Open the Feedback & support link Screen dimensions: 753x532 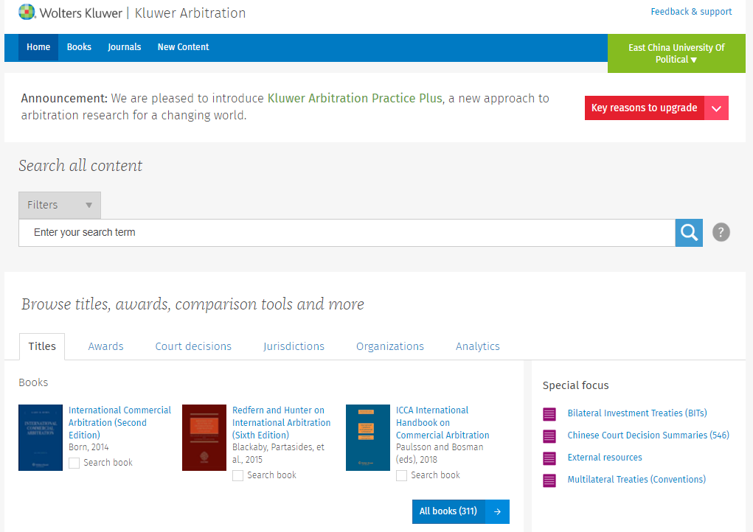(x=691, y=12)
